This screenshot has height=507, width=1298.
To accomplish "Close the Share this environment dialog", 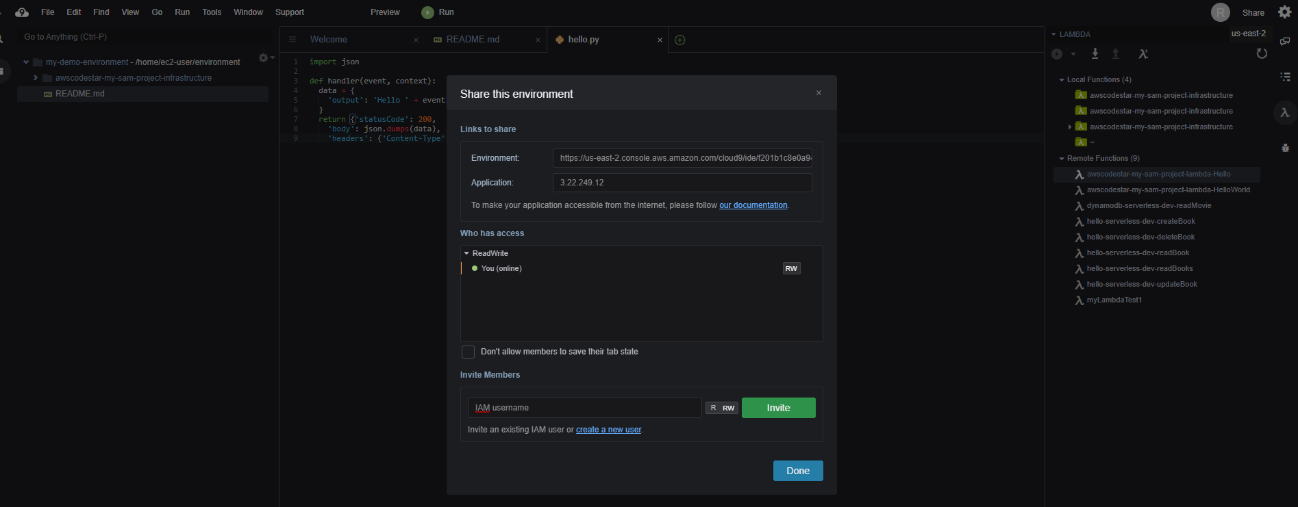I will 819,93.
